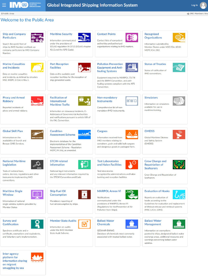Open Contact Points title link
This screenshot has width=208, height=277.
coord(106,34)
